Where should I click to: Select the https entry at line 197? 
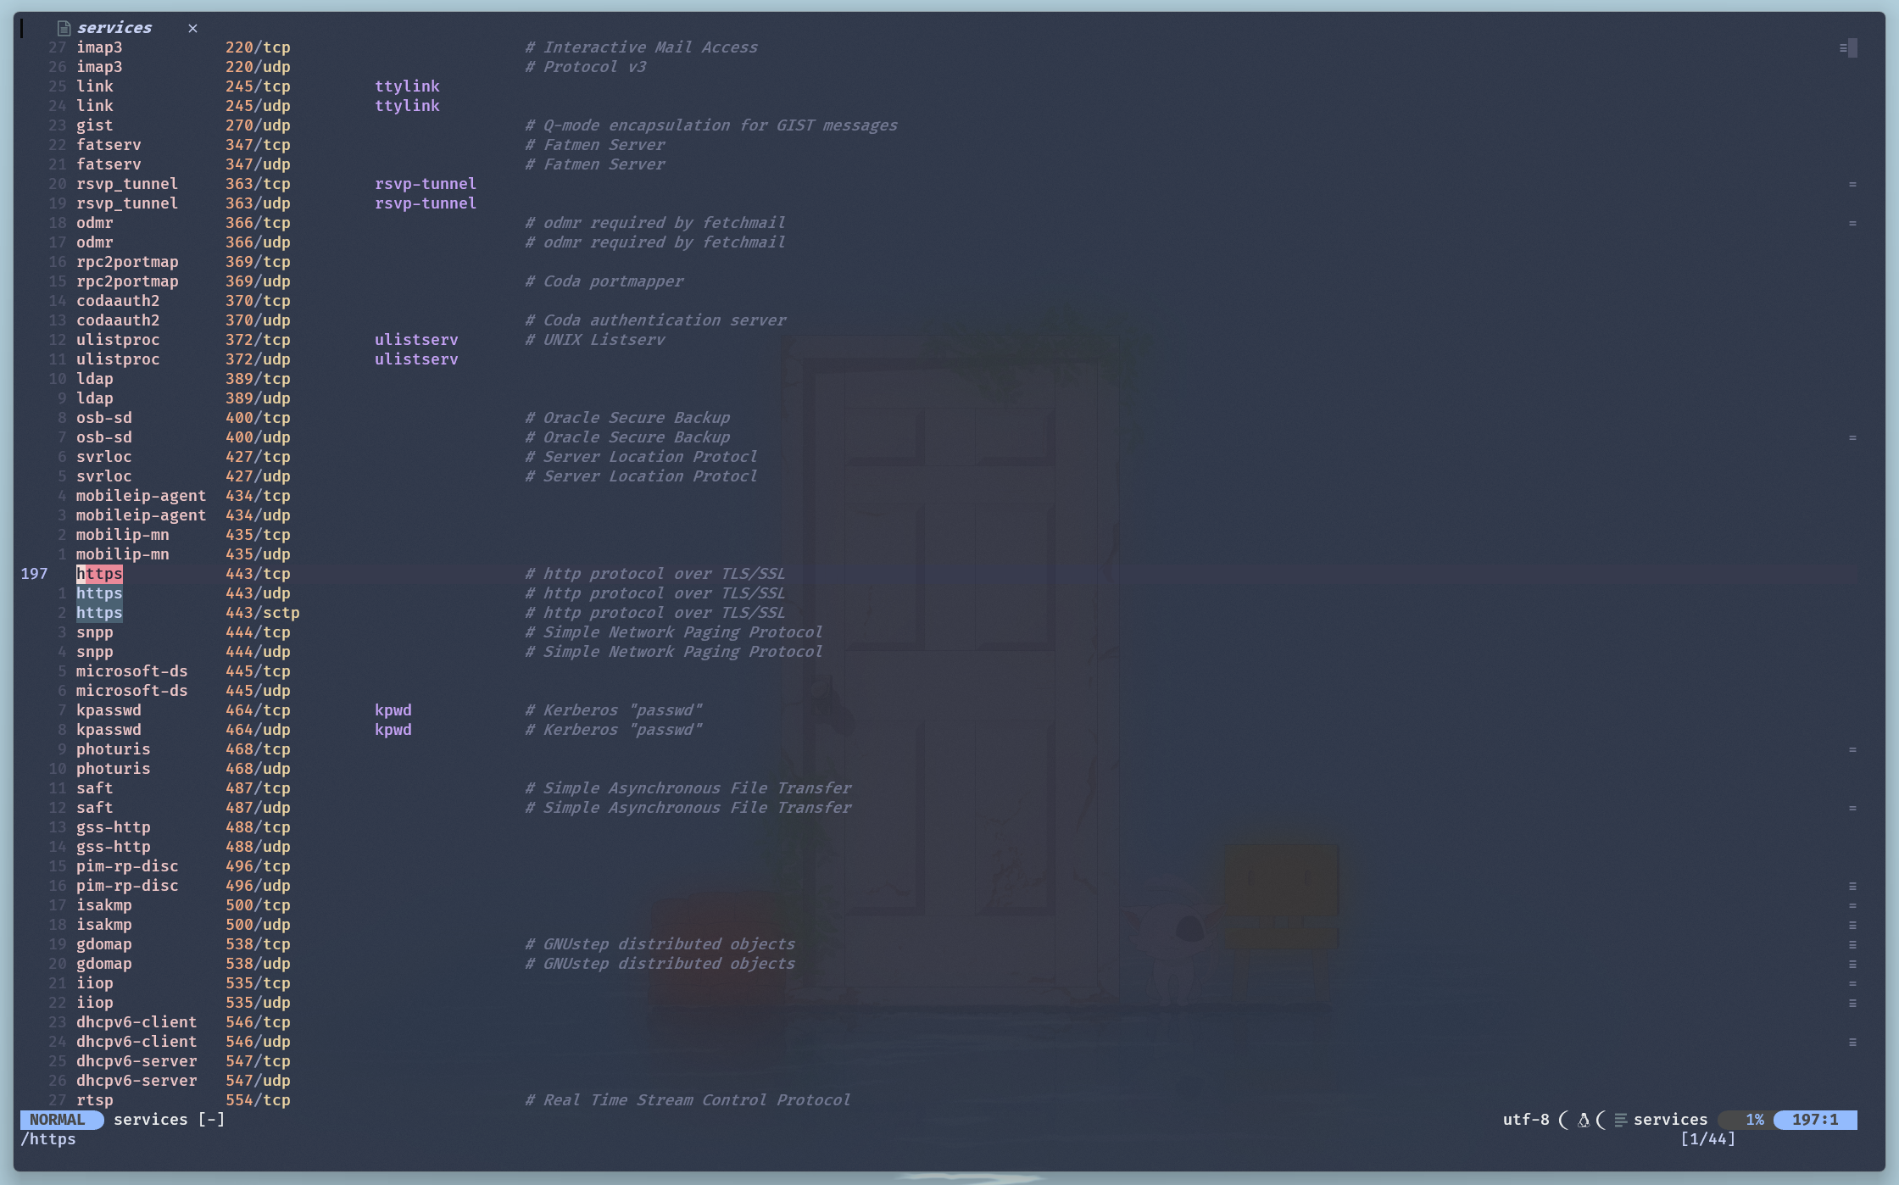(100, 573)
